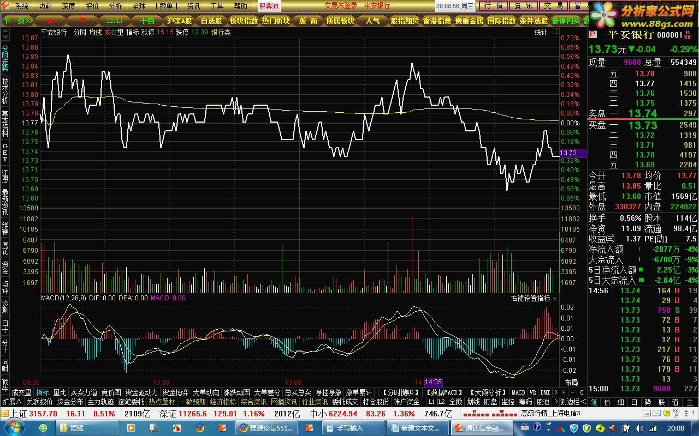
Task: Toggle the 成交量 label above the chart
Action: [x=114, y=32]
